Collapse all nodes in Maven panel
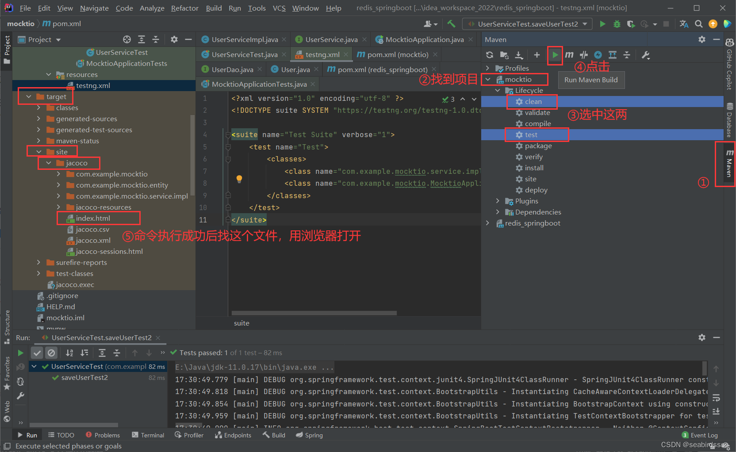The height and width of the screenshot is (452, 736). (x=627, y=55)
